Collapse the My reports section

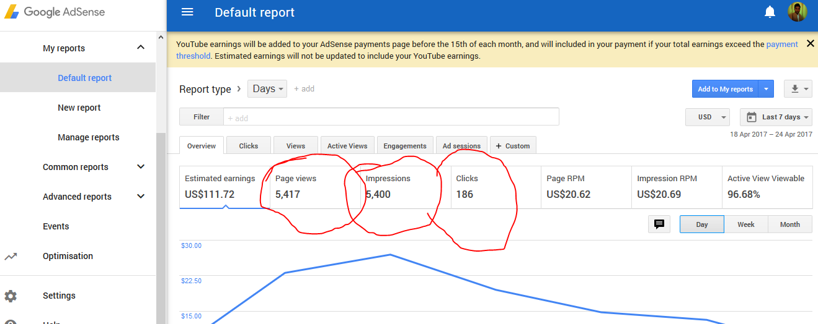(141, 48)
